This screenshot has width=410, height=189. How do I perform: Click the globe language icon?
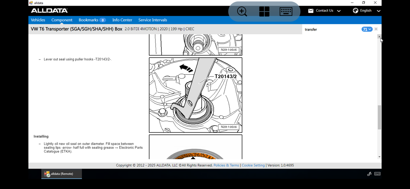coord(356,10)
